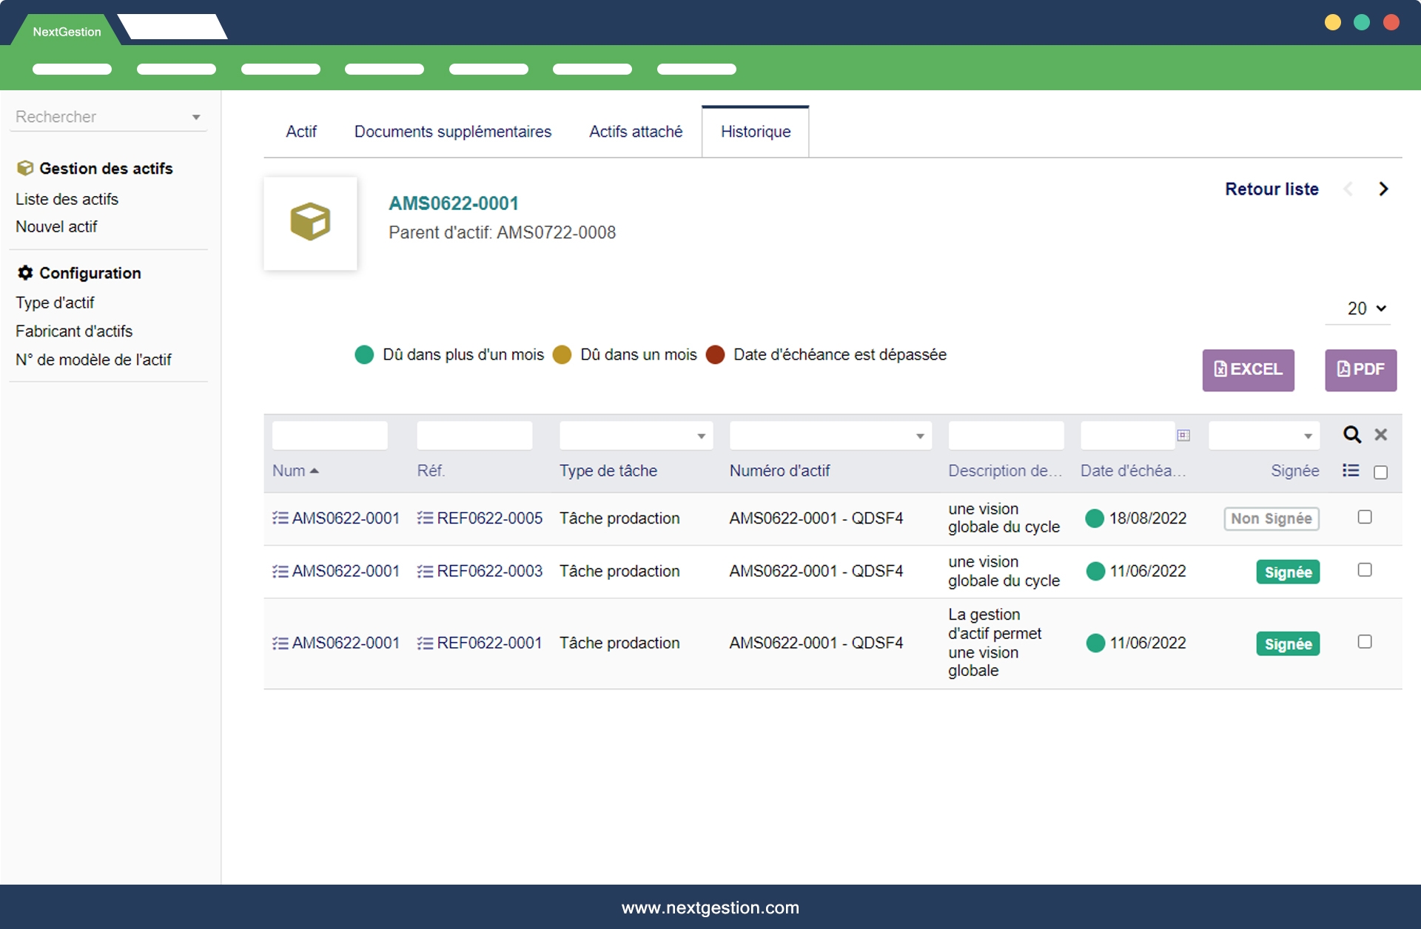Toggle the select-all checkbox in table header
This screenshot has height=929, width=1421.
point(1380,472)
